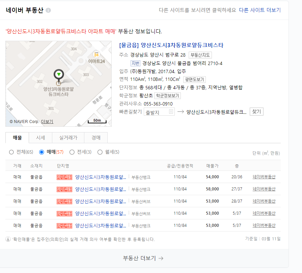Click the 출발지 input field

point(159,112)
